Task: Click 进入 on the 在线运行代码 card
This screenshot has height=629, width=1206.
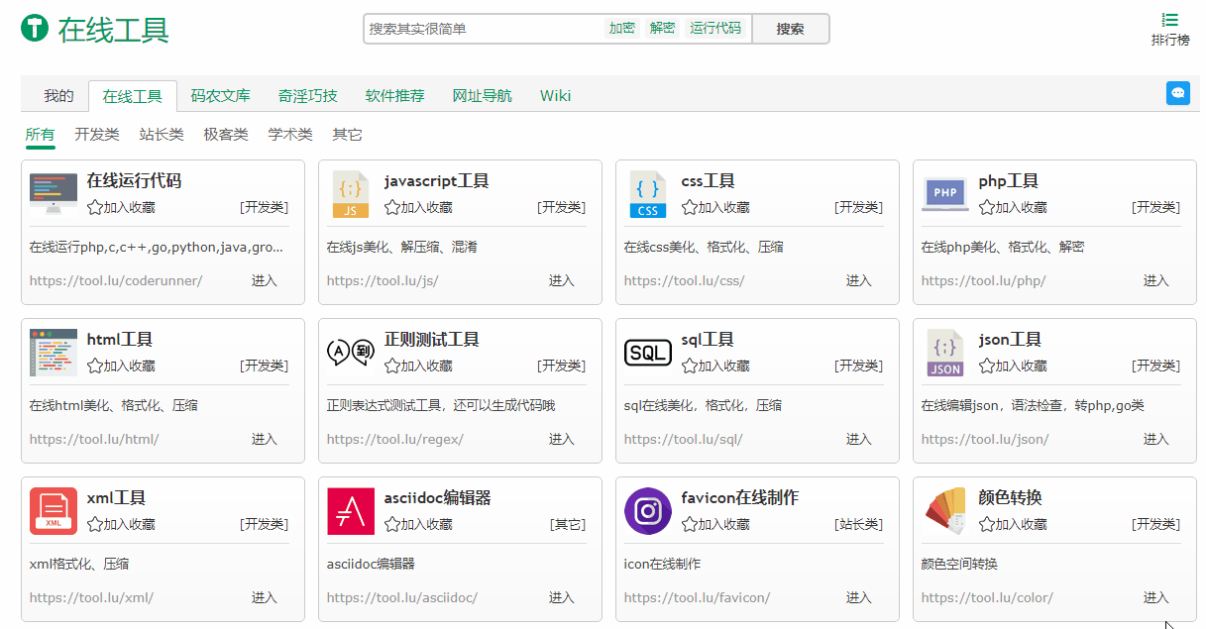Action: click(265, 280)
